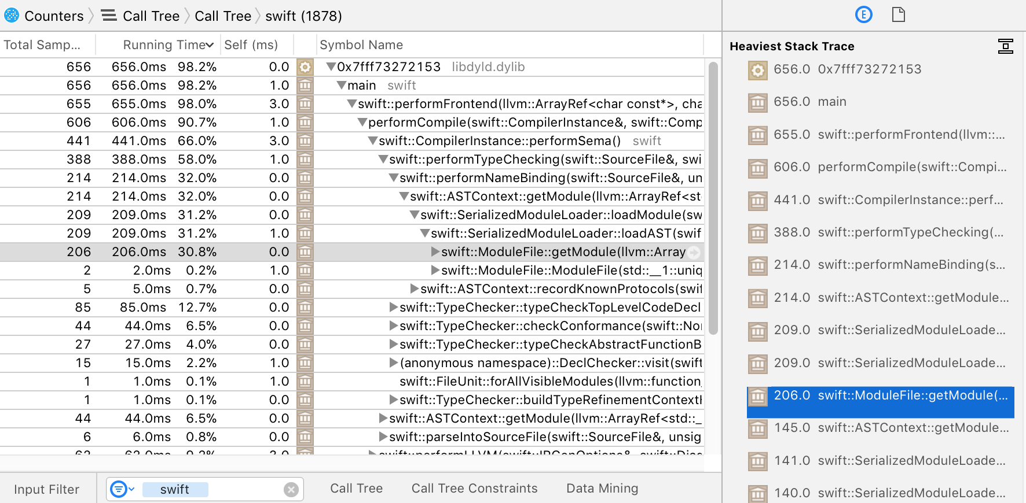Sort by the Running Time column
1026x503 pixels.
(167, 45)
